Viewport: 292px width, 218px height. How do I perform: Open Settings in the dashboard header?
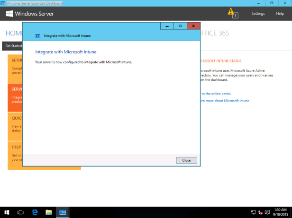point(258,14)
